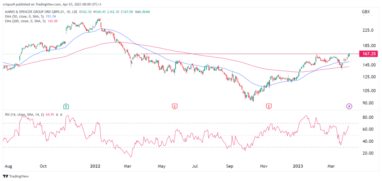Click the Oct label on time axis
The image size is (382, 181).
(43, 166)
